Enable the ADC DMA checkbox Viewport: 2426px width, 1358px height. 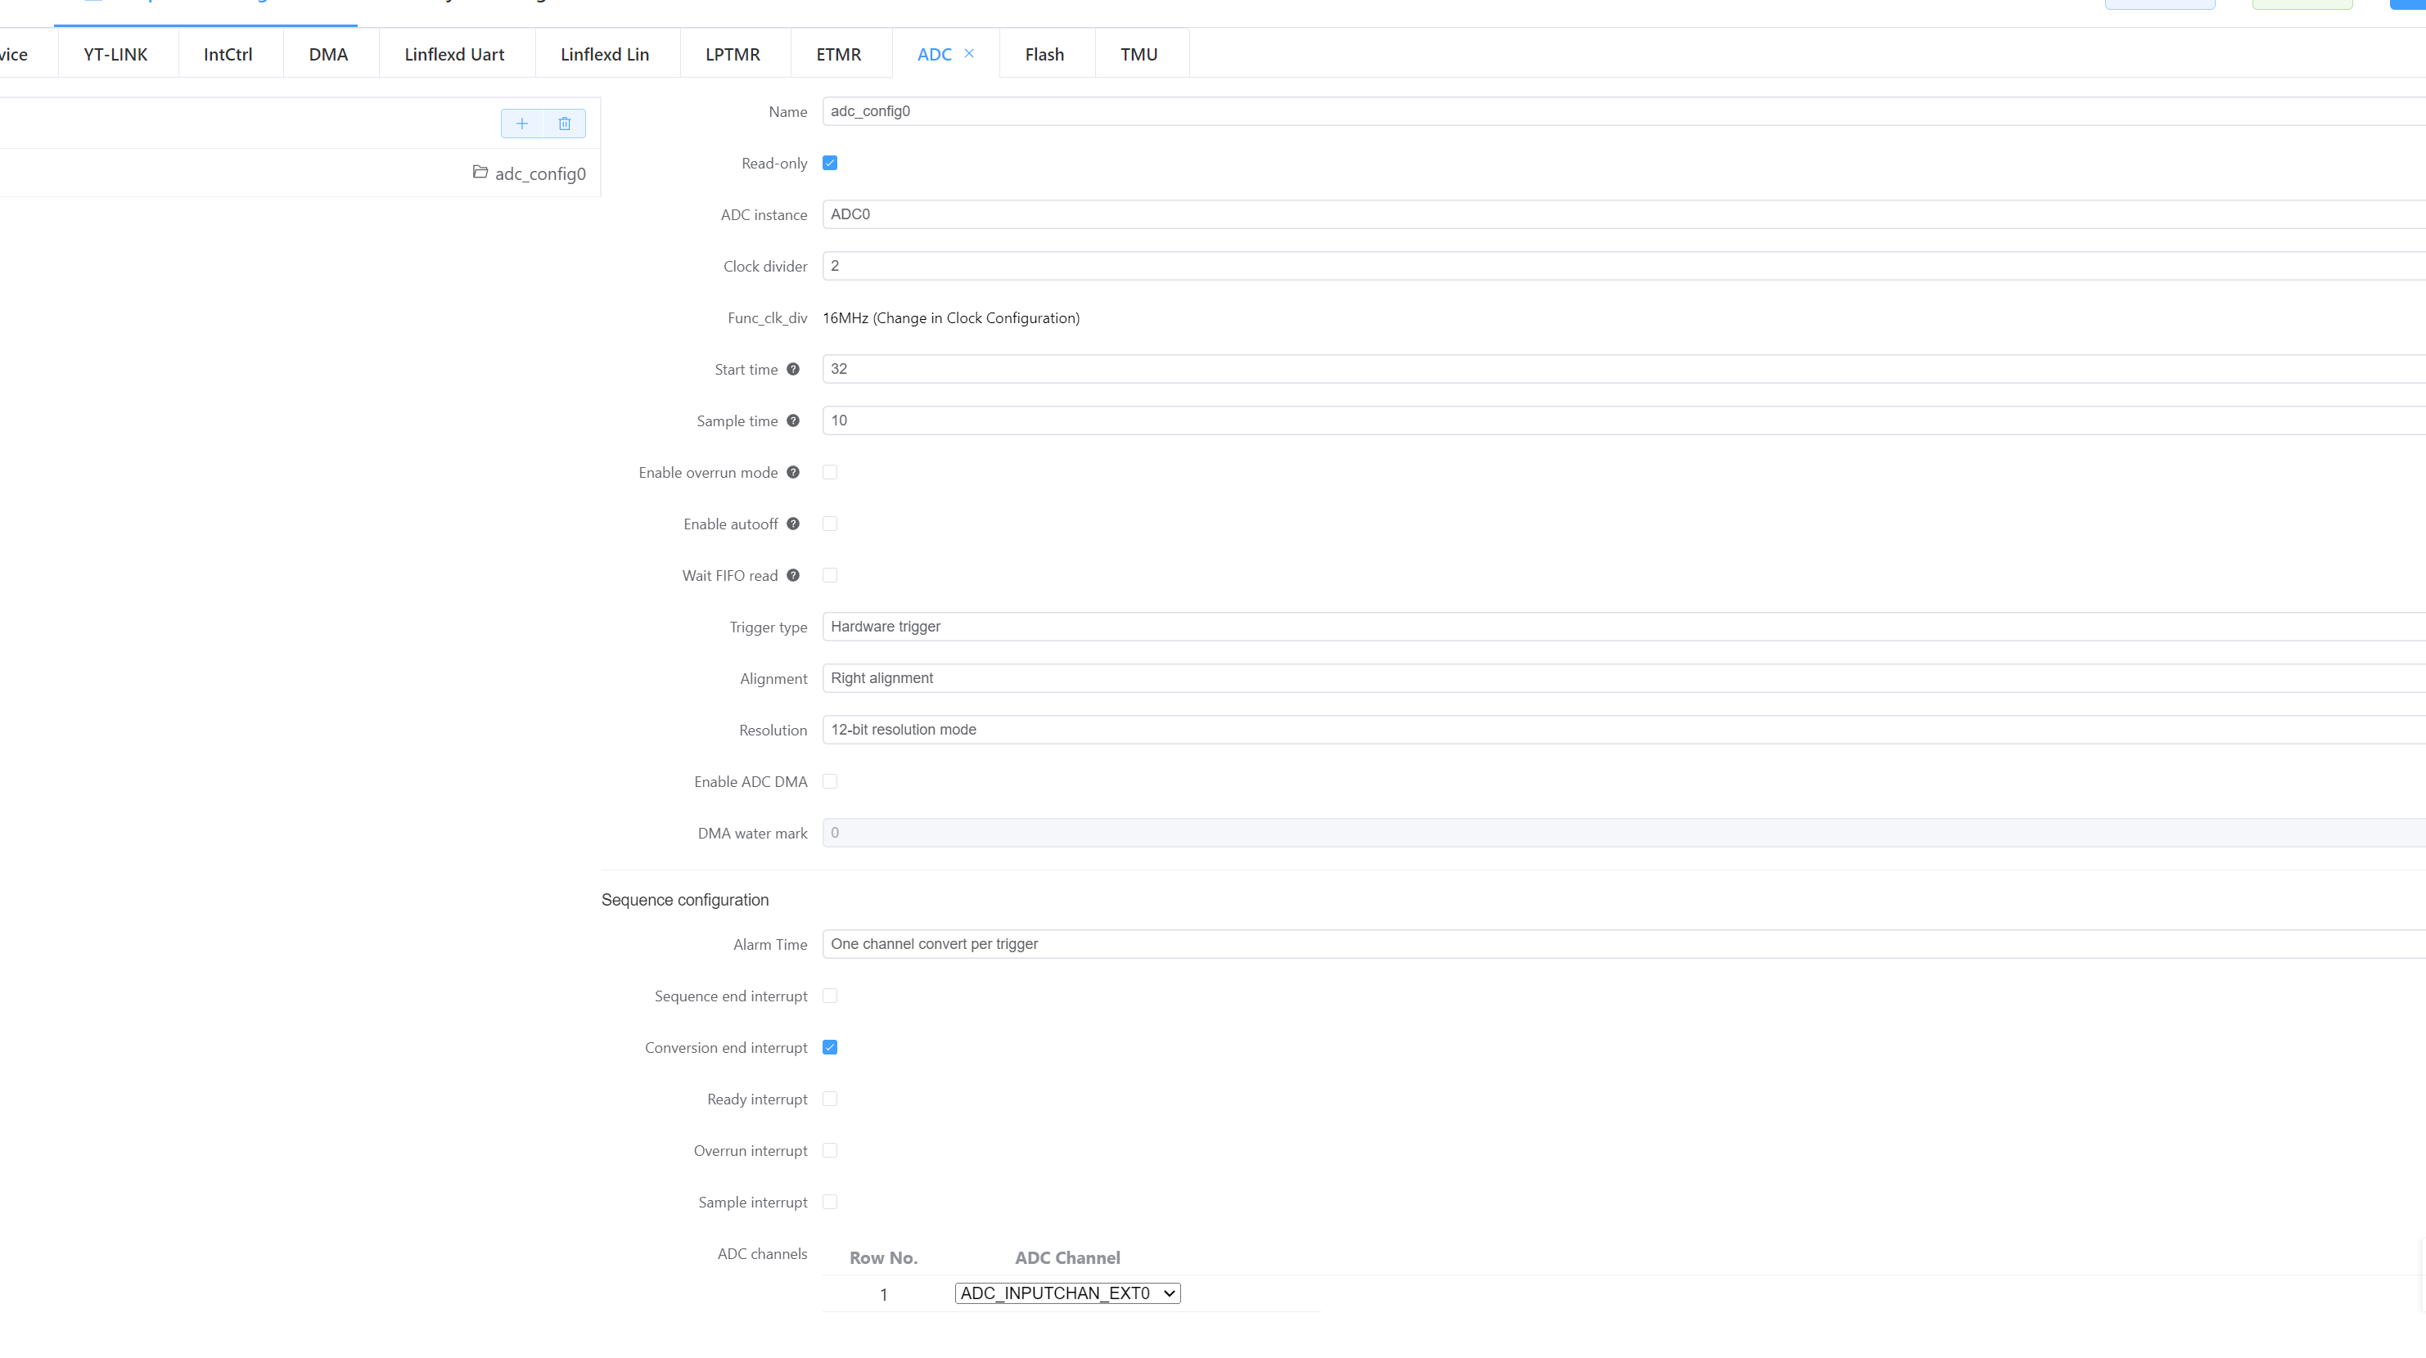[x=830, y=781]
